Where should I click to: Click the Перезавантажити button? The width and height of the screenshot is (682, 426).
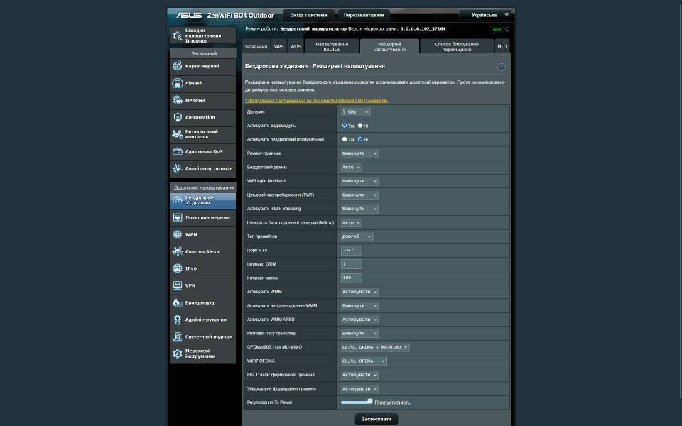tap(364, 15)
